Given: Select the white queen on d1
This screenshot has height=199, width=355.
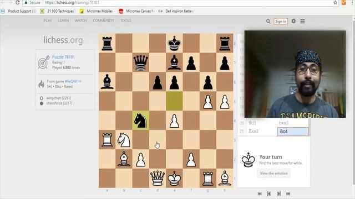Looking at the screenshot, I should click(158, 178).
